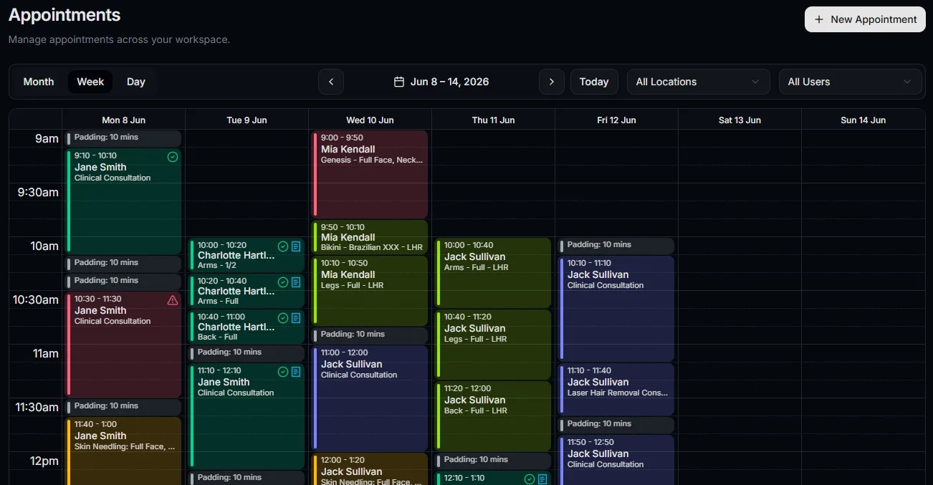Open Mia Kendall Bikini - Brazilian XXX appointment
Image resolution: width=933 pixels, height=485 pixels.
point(370,236)
